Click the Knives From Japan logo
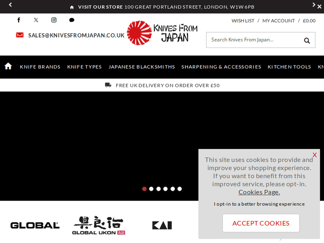 coord(162,33)
